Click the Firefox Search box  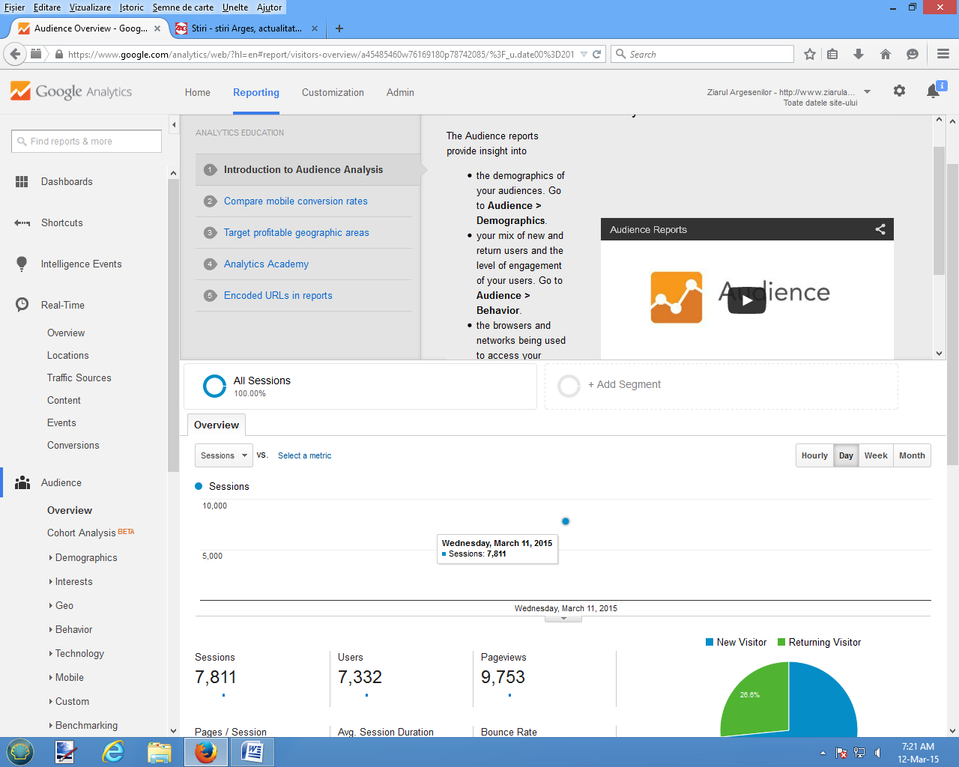[703, 54]
